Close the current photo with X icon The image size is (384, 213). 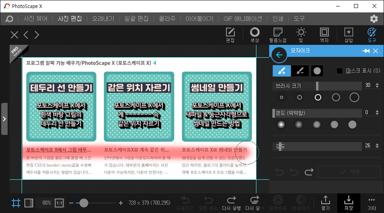(x=14, y=35)
